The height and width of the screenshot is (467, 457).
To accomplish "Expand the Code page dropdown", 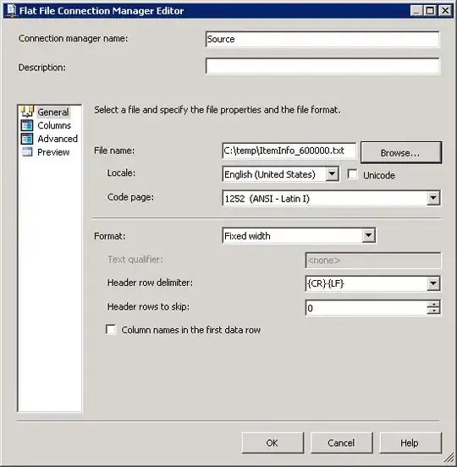I will coord(433,198).
